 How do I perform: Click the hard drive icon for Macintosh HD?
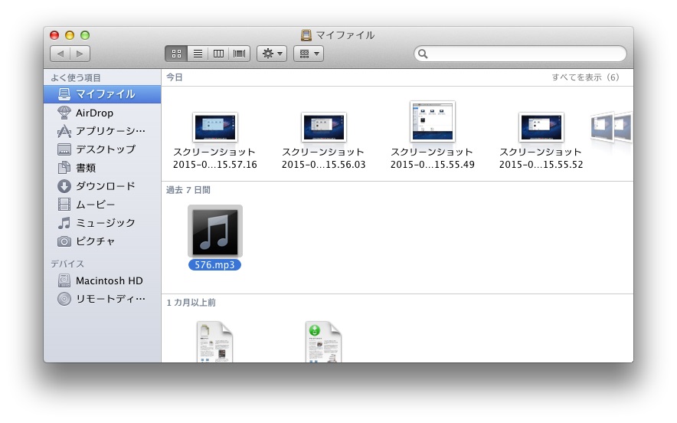[x=64, y=280]
